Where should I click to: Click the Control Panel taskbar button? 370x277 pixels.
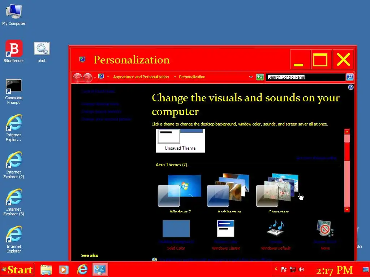[100, 269]
